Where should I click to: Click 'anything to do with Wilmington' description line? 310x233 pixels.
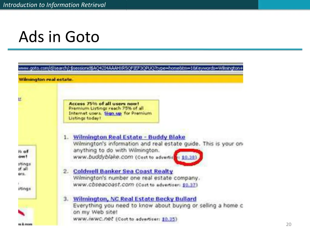click(116, 150)
